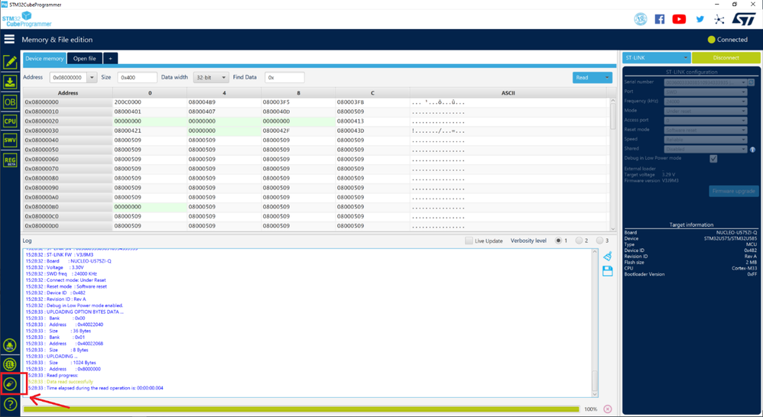Screen dimensions: 763x417
Task: Click the Address input field
Action: pyautogui.click(x=69, y=77)
